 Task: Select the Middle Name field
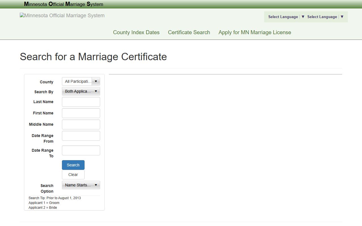pyautogui.click(x=81, y=125)
